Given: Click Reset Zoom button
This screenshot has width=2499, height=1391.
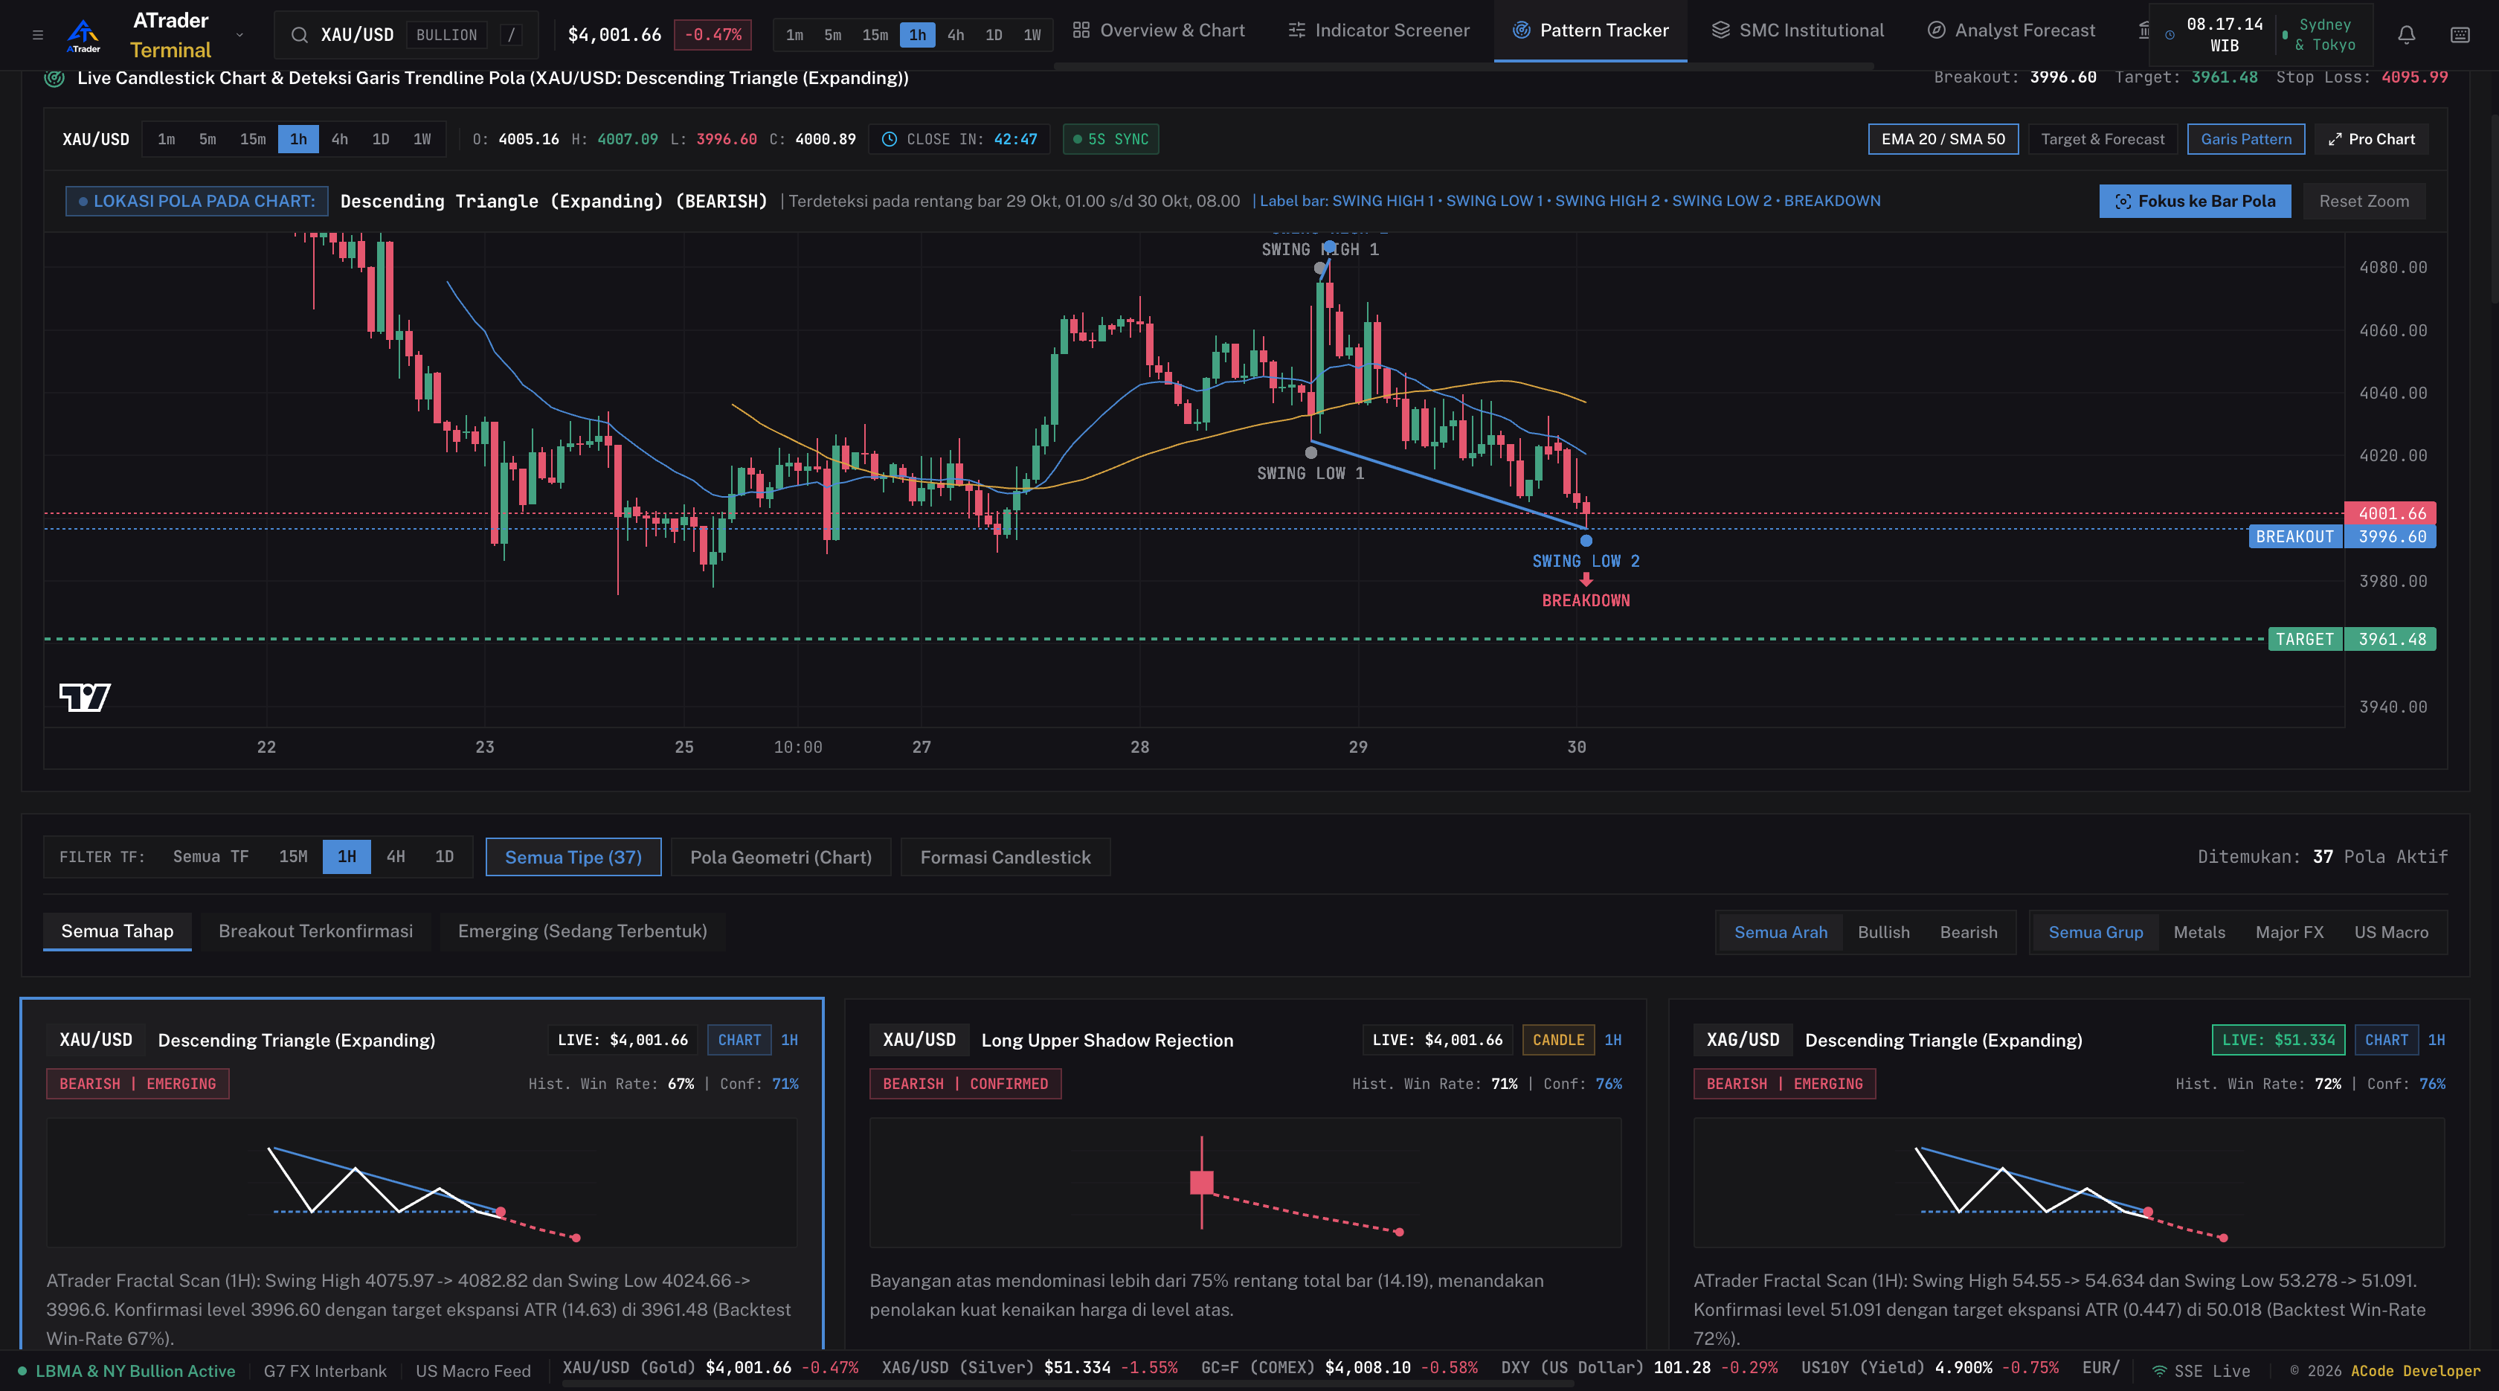Looking at the screenshot, I should pyautogui.click(x=2363, y=201).
